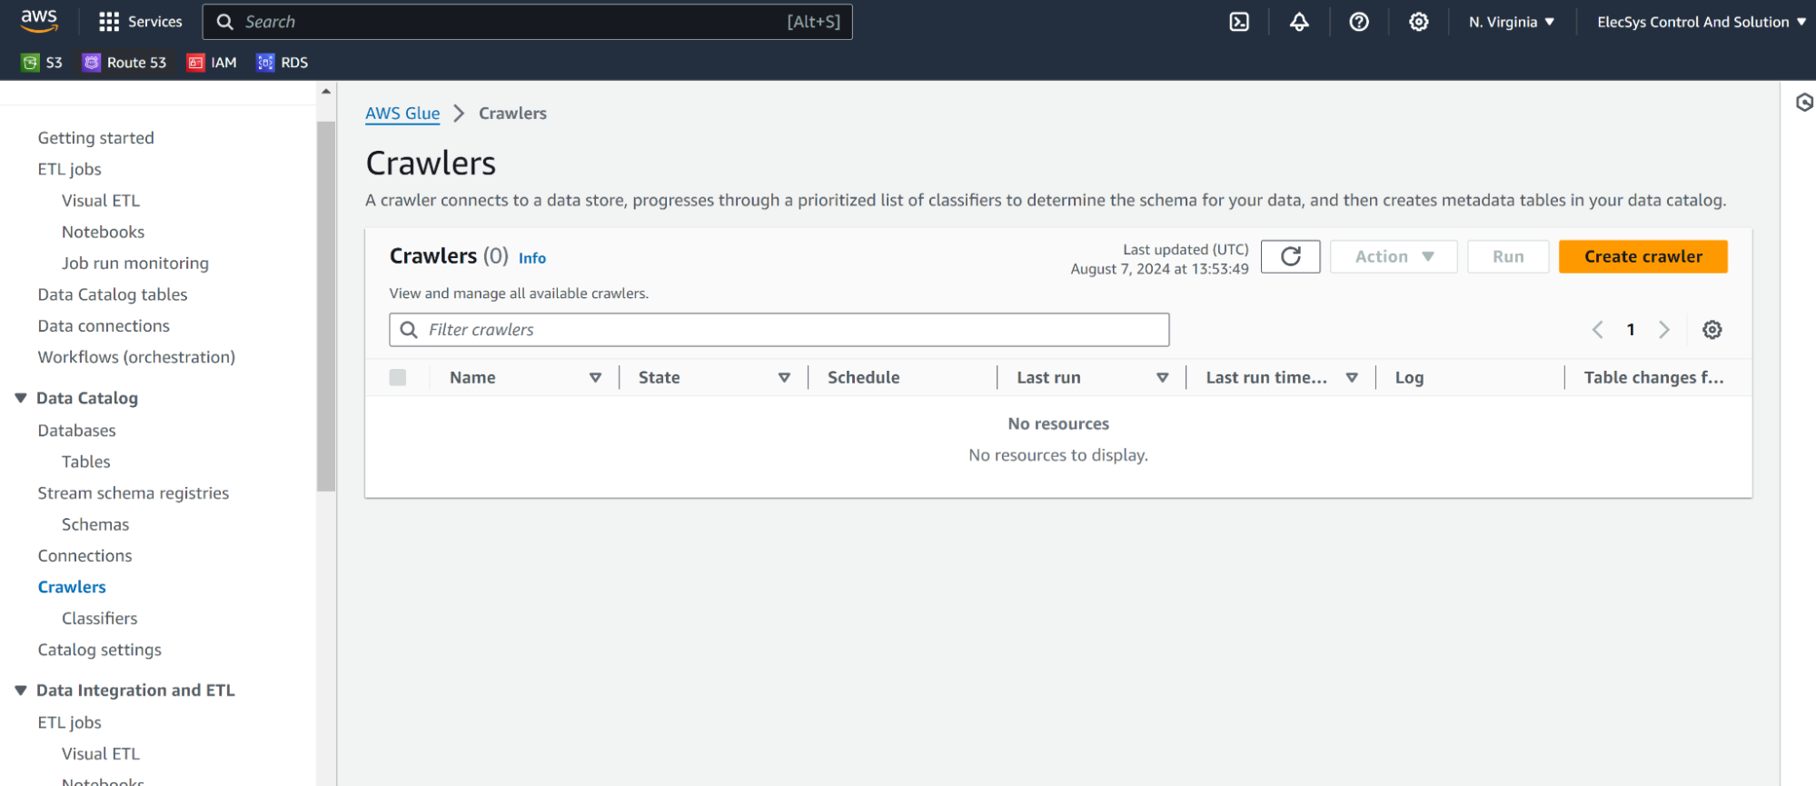Open Crawlers in the sidebar

(72, 587)
